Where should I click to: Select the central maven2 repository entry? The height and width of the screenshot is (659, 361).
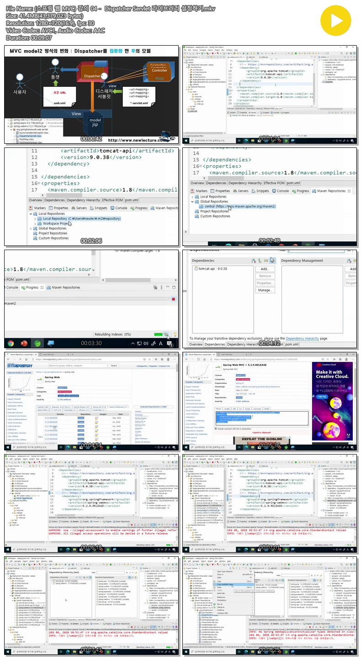[x=237, y=206]
